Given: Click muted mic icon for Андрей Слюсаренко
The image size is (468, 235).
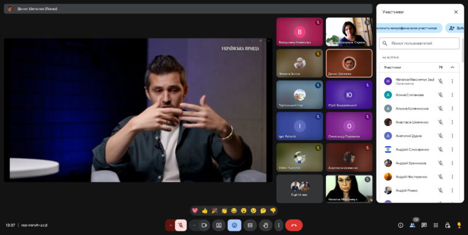Looking at the screenshot, I should click(440, 149).
